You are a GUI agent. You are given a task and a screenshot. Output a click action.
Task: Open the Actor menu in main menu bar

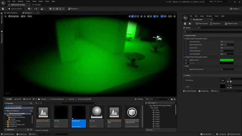(47, 2)
